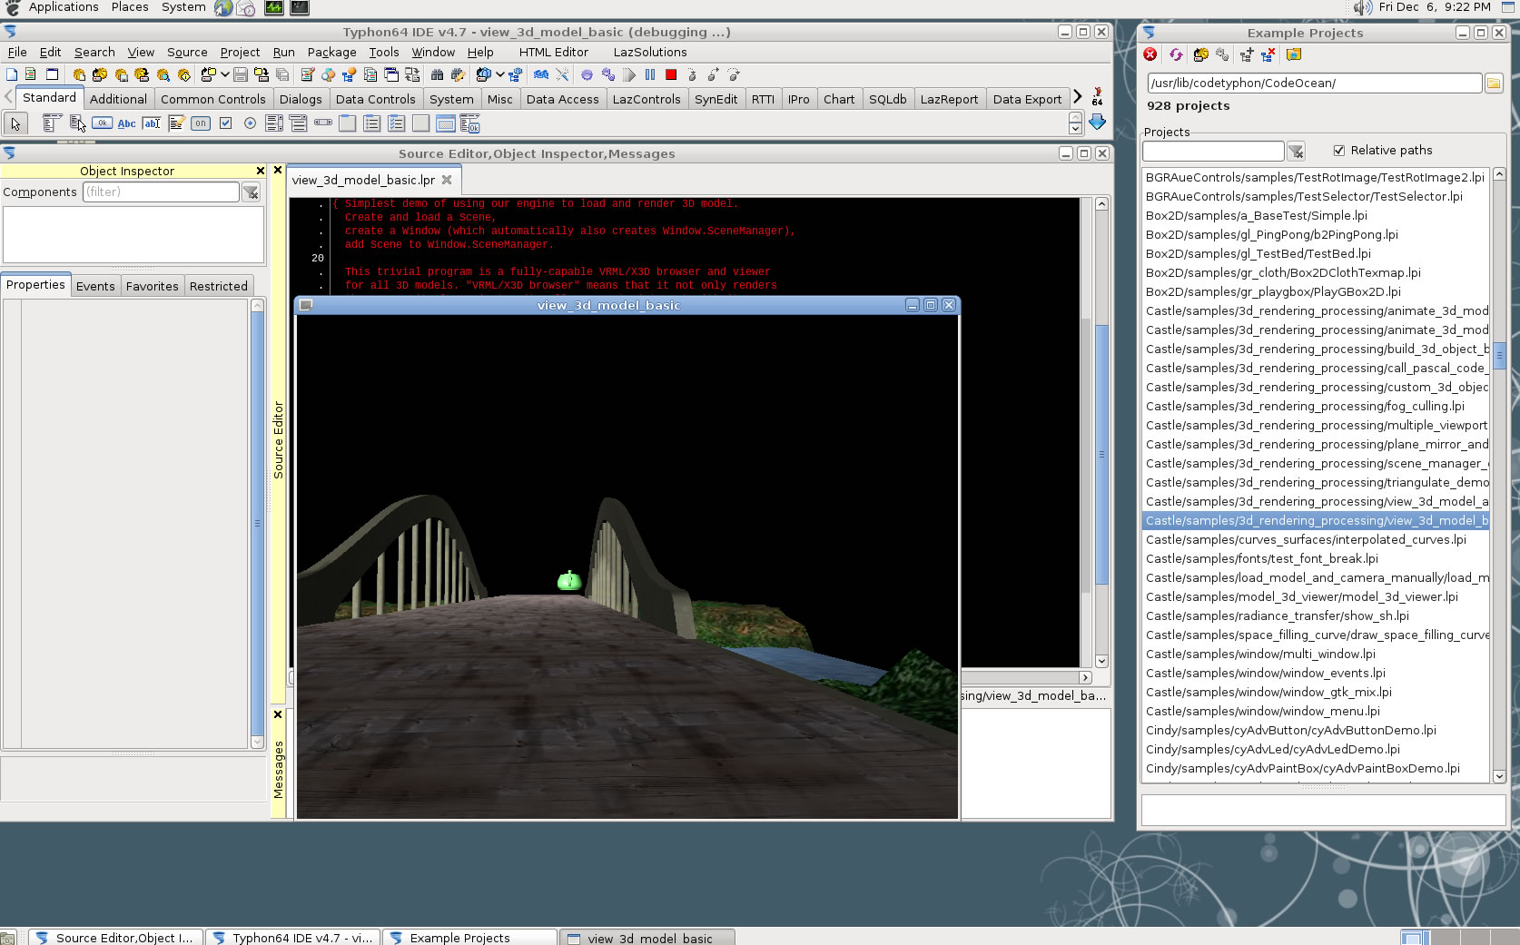The height and width of the screenshot is (945, 1520).
Task: Select the TEdit 'ab' component icon
Action: 152,123
